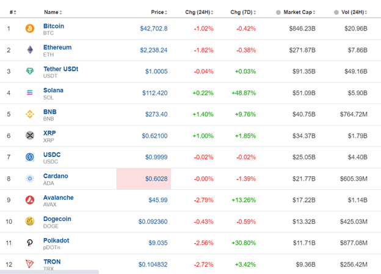Screen dimensions: 381x274
Task: Click Tether price $1.0005
Action: 156,71
